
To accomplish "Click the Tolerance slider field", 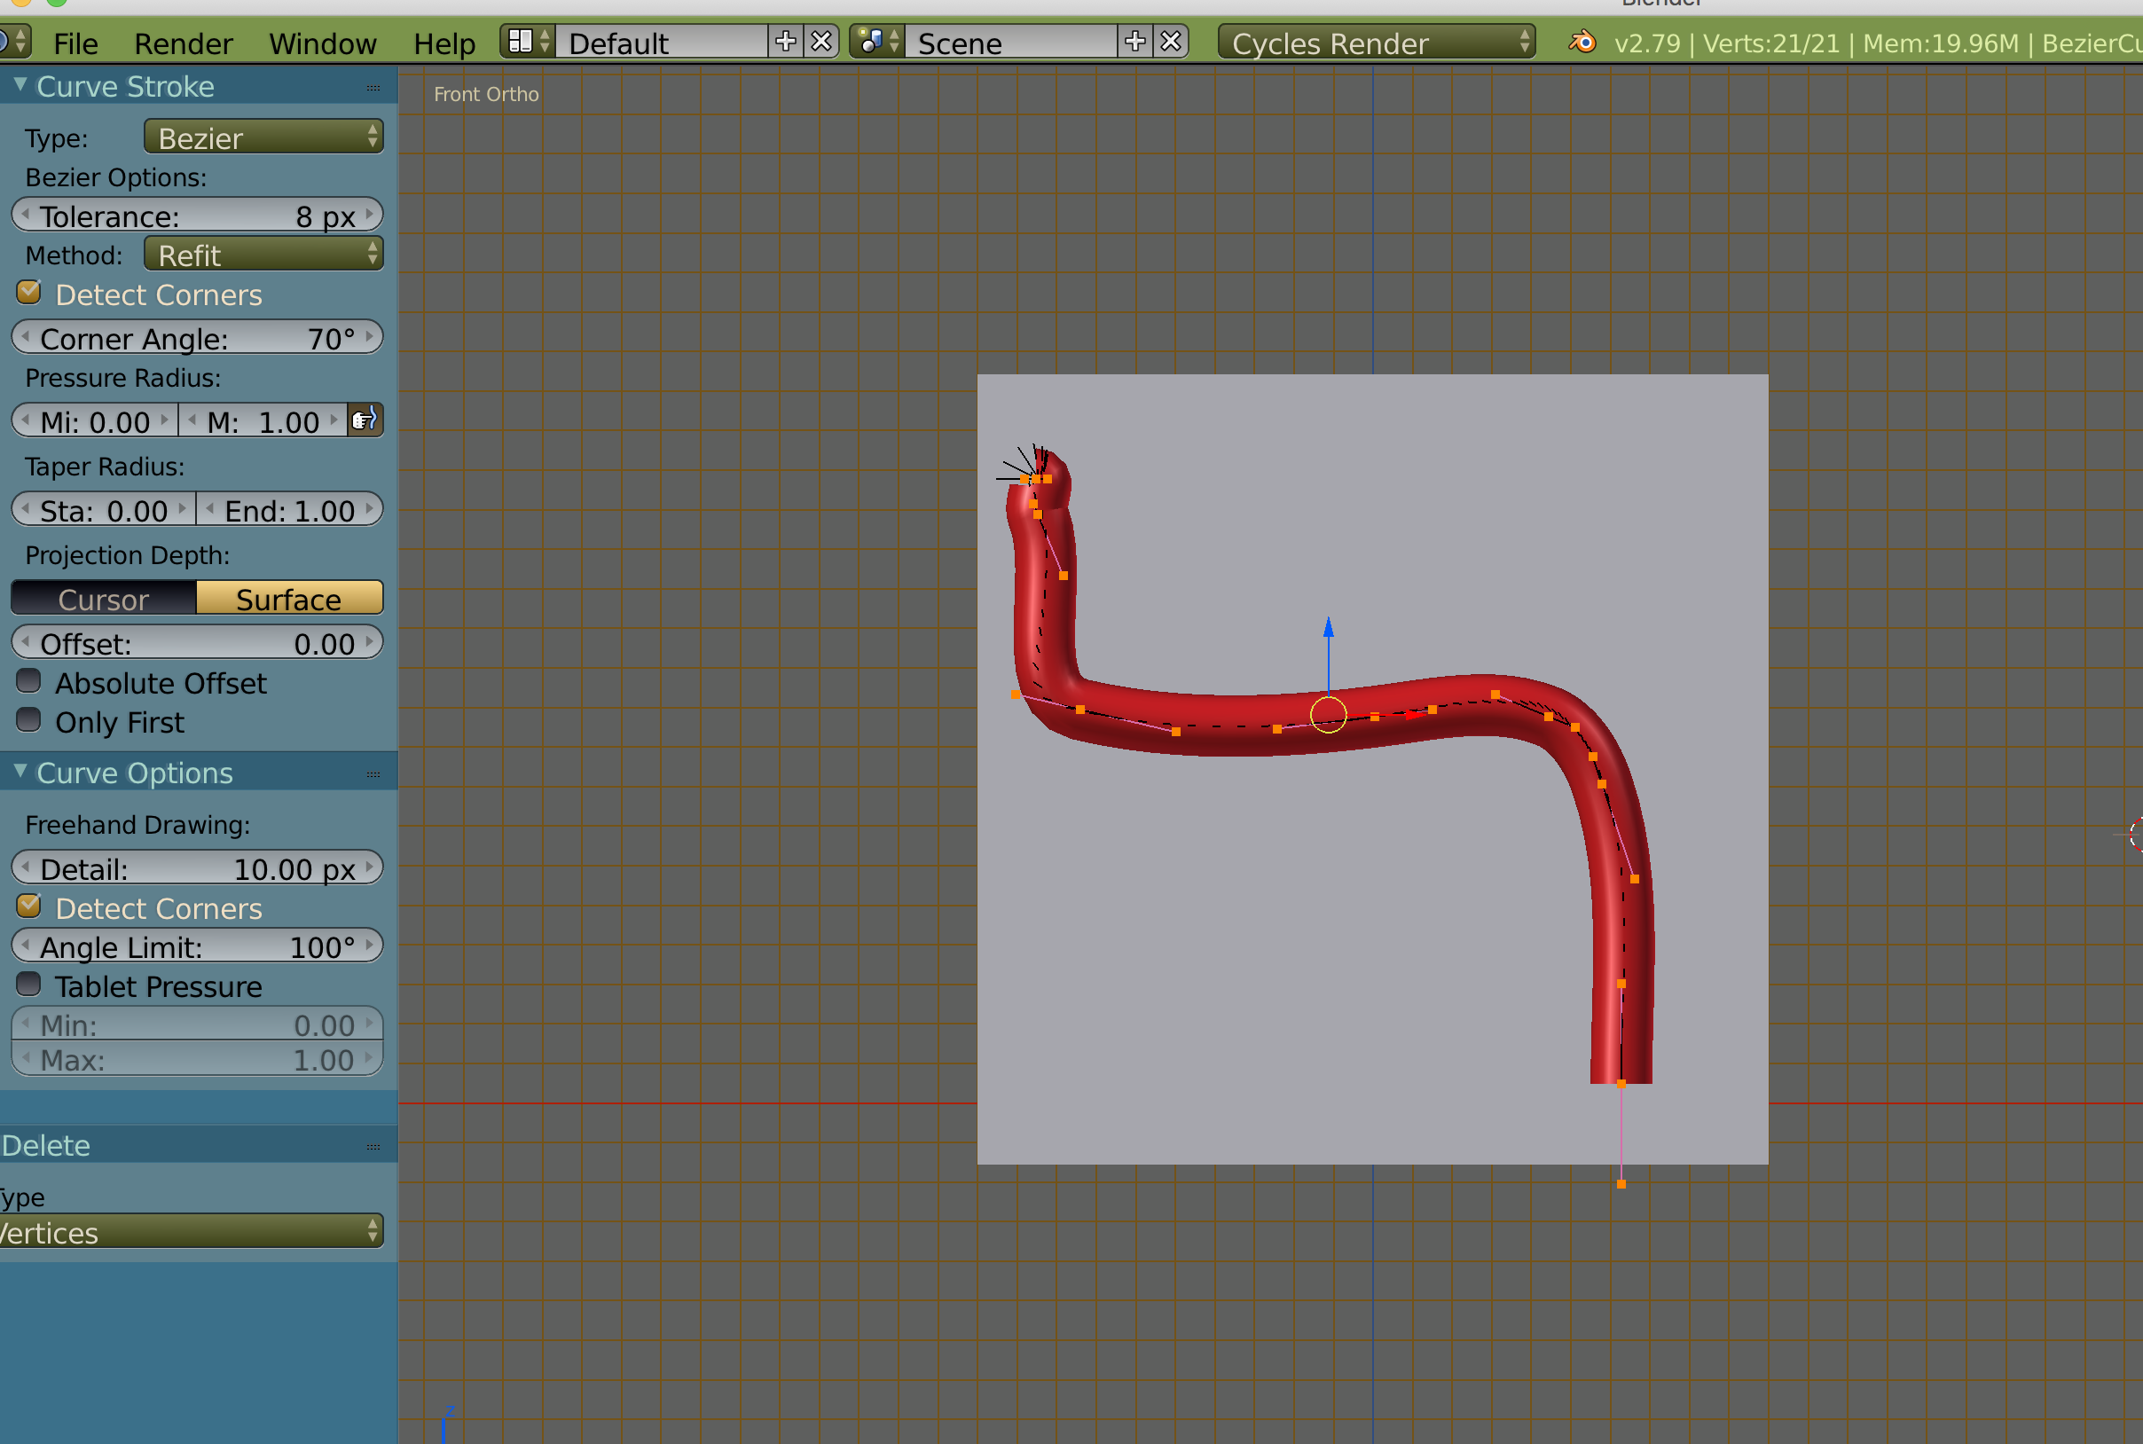I will coord(197,216).
